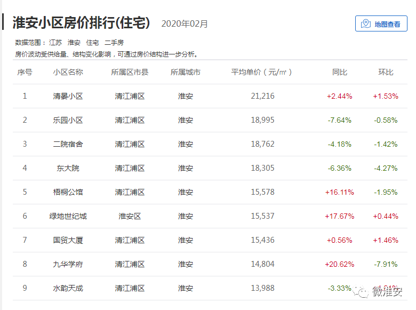
Task: Click the -6.36% year-on-year value
Action: [340, 168]
